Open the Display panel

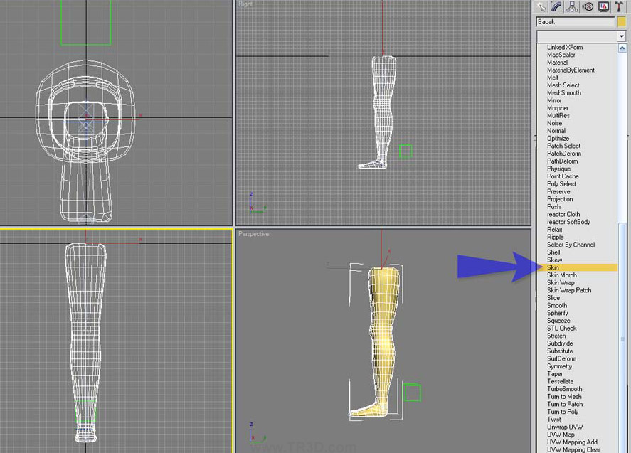tap(603, 6)
